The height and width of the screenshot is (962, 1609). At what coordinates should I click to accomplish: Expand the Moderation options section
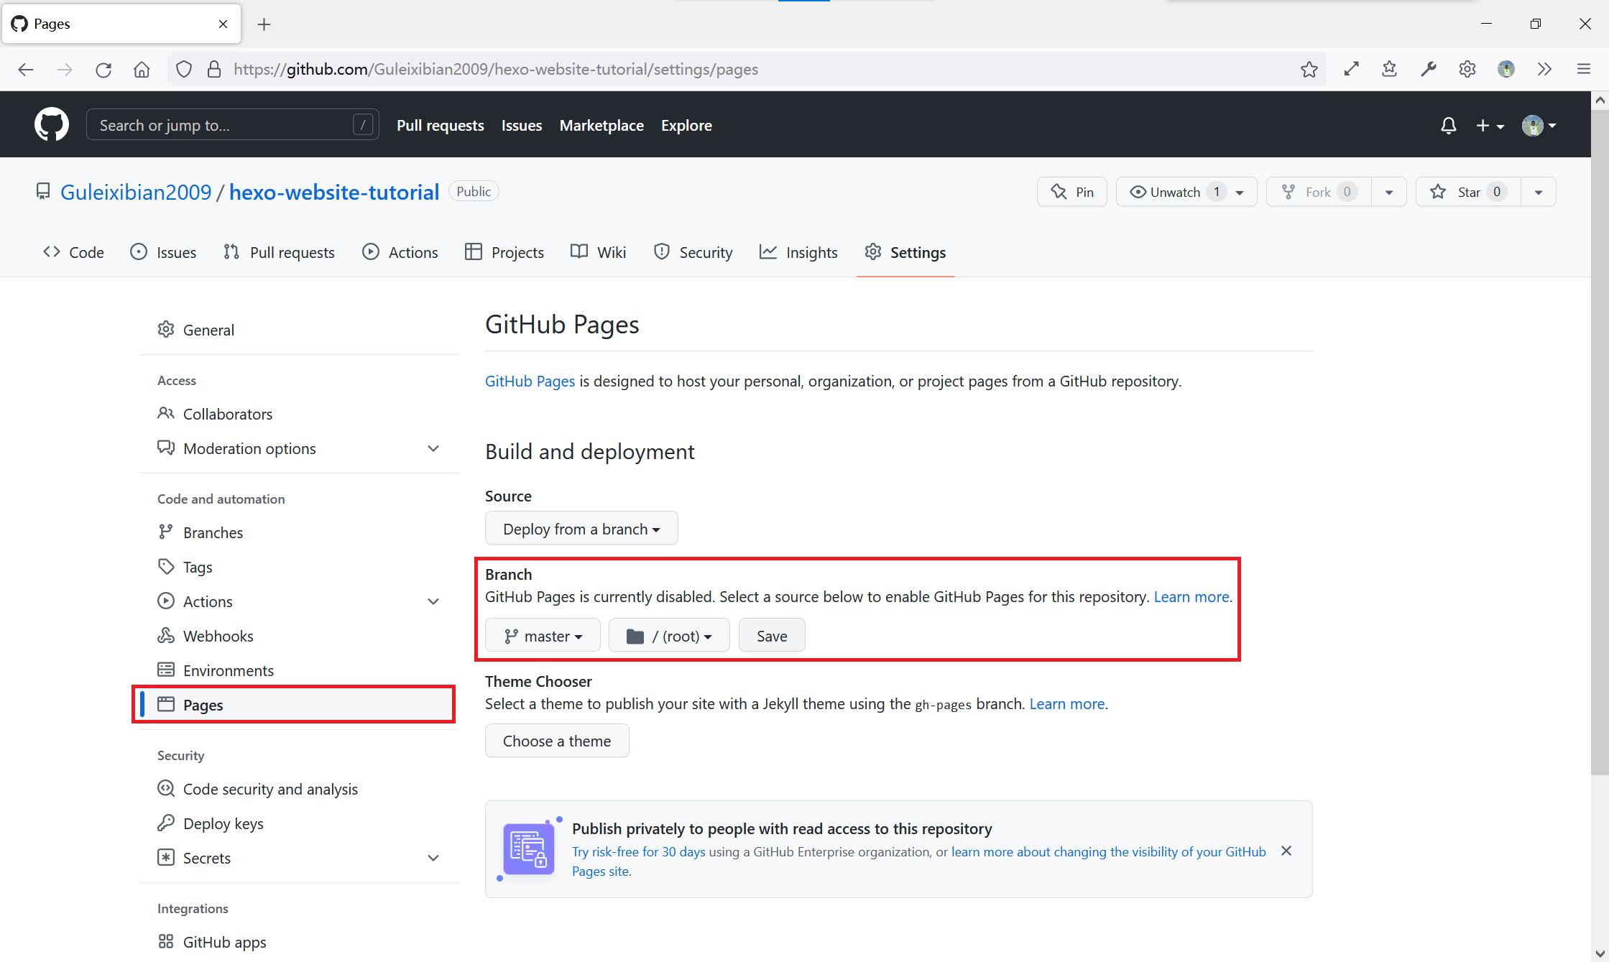433,448
